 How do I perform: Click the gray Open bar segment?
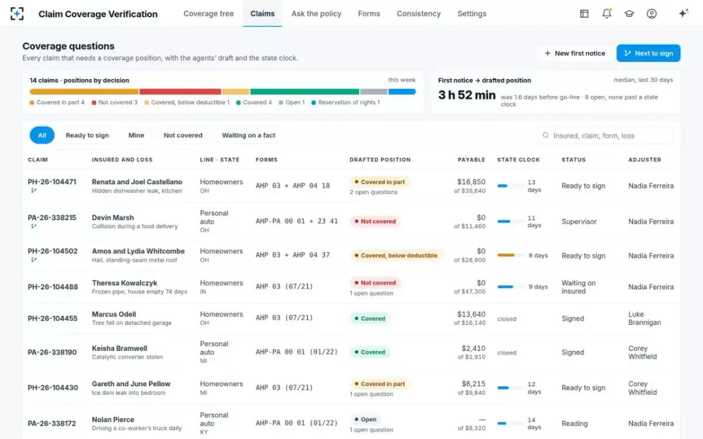374,91
